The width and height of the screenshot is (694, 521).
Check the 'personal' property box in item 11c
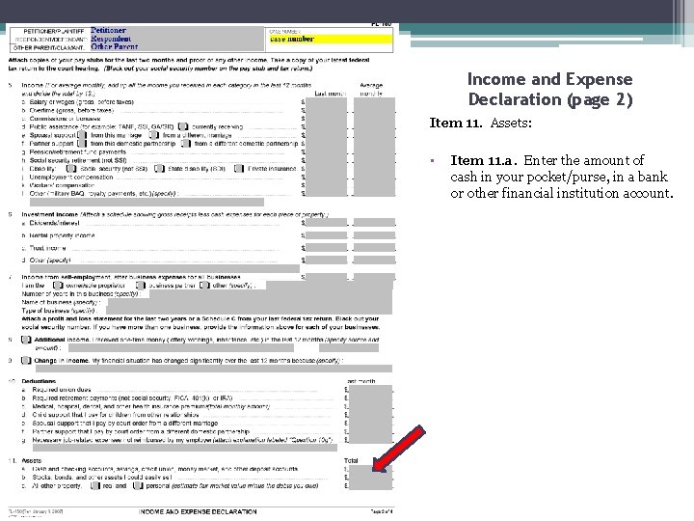pyautogui.click(x=138, y=485)
